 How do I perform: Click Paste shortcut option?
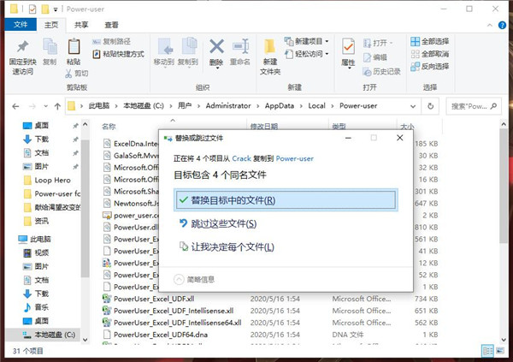click(x=119, y=54)
